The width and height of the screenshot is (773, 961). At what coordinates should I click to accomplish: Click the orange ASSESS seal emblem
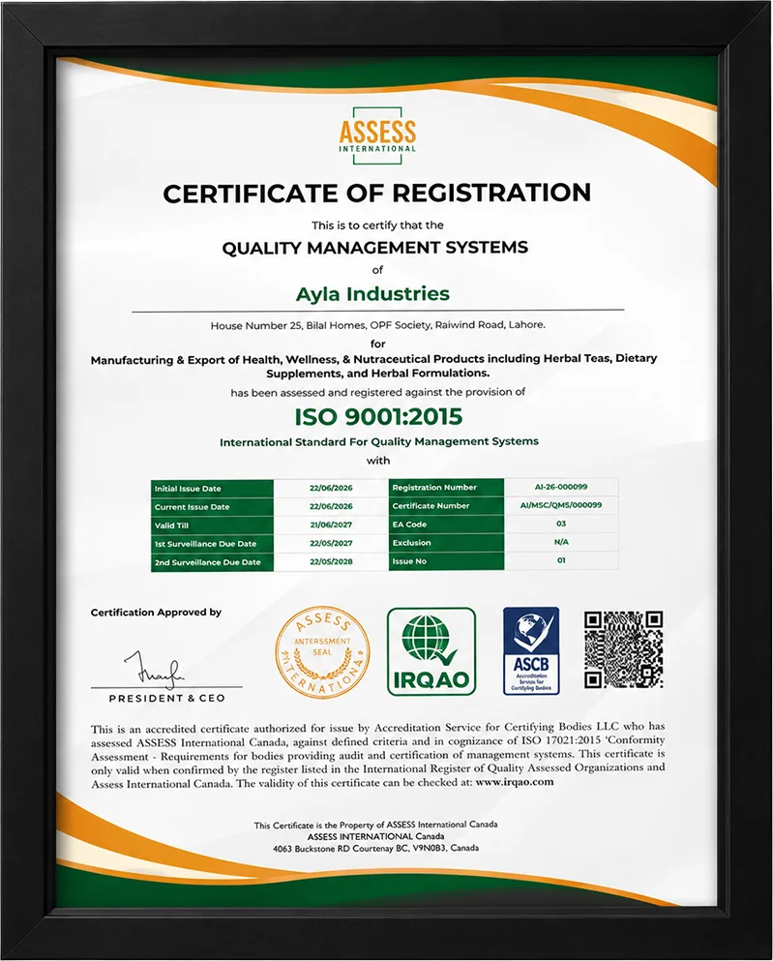coord(322,654)
